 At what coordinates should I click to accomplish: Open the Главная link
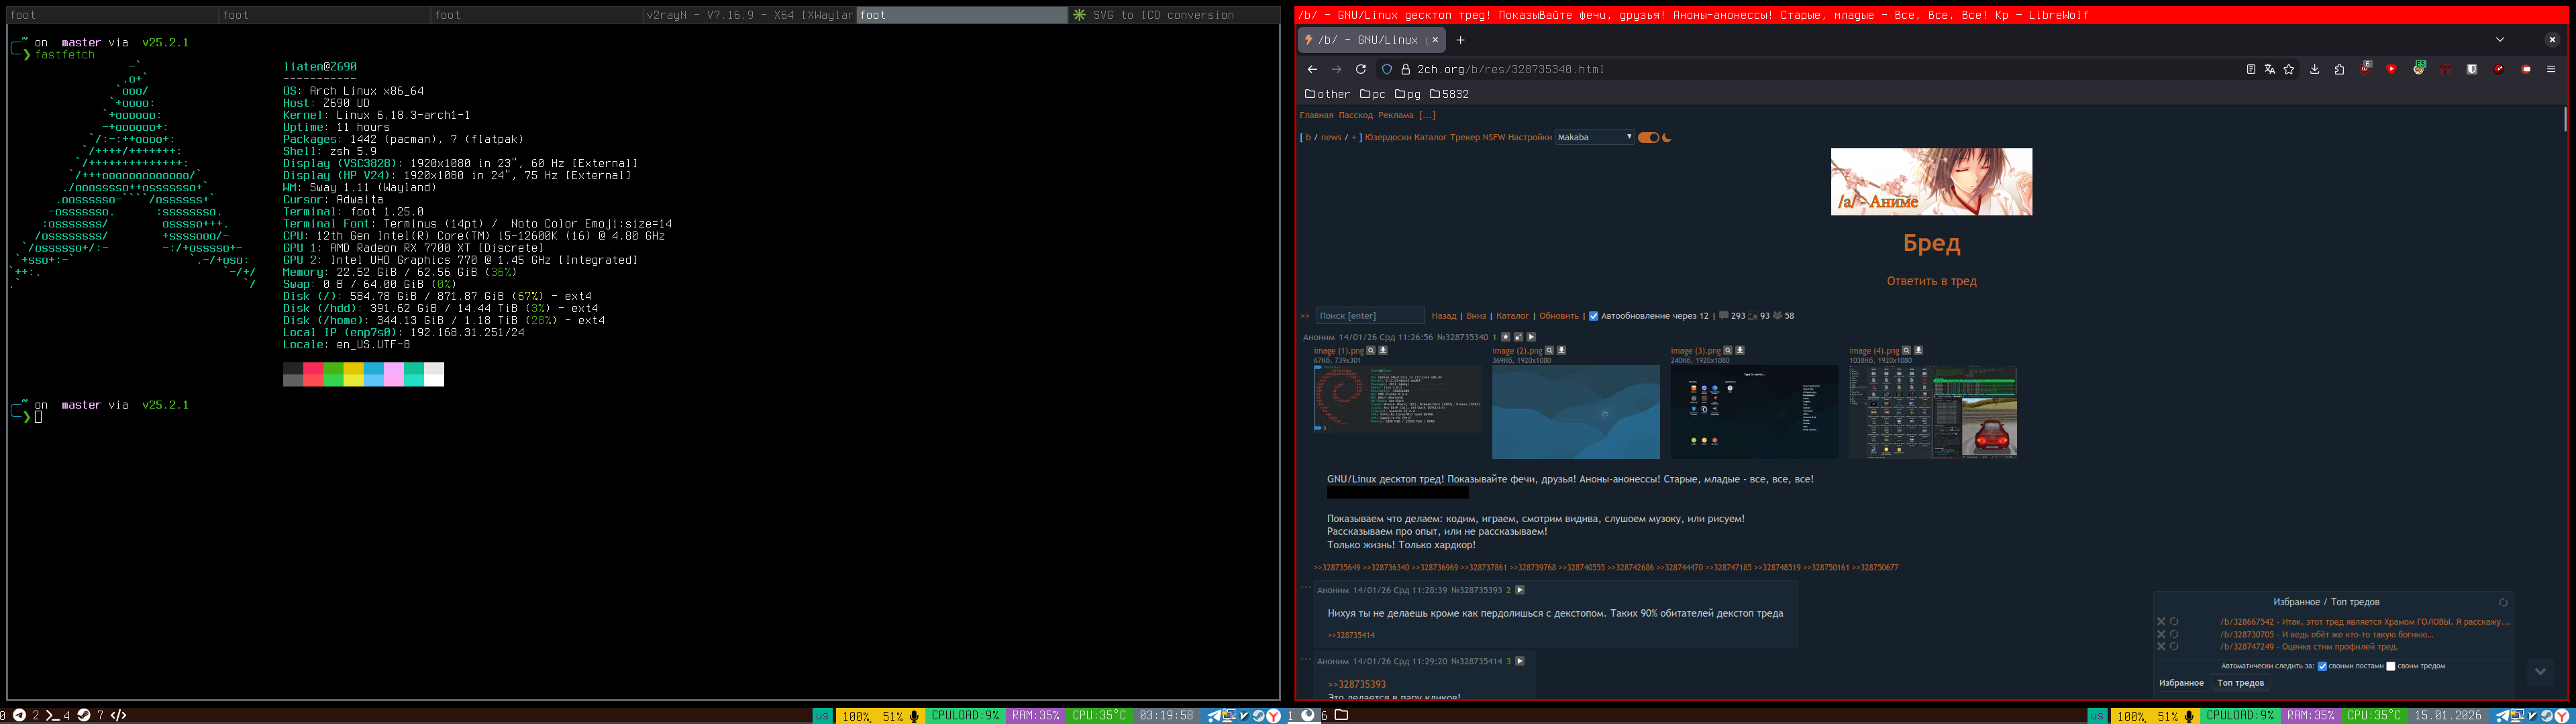pos(1316,115)
